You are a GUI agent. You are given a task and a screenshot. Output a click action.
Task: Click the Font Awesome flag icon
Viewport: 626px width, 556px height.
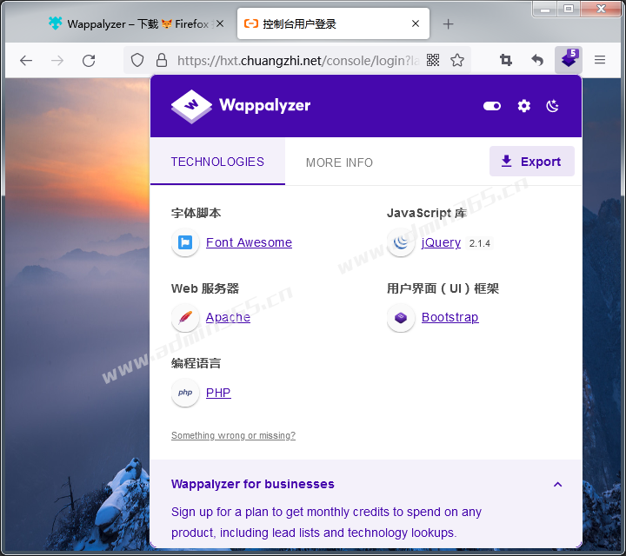(x=185, y=242)
